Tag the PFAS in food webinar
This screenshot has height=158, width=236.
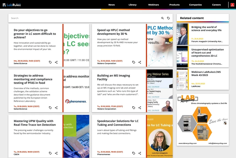[50, 108]
